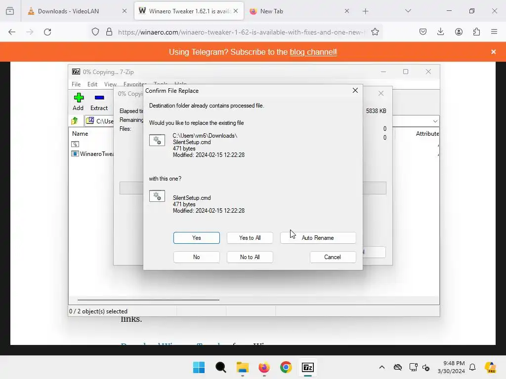Close the Confirm File Replace dialog
The height and width of the screenshot is (379, 506).
tap(355, 91)
